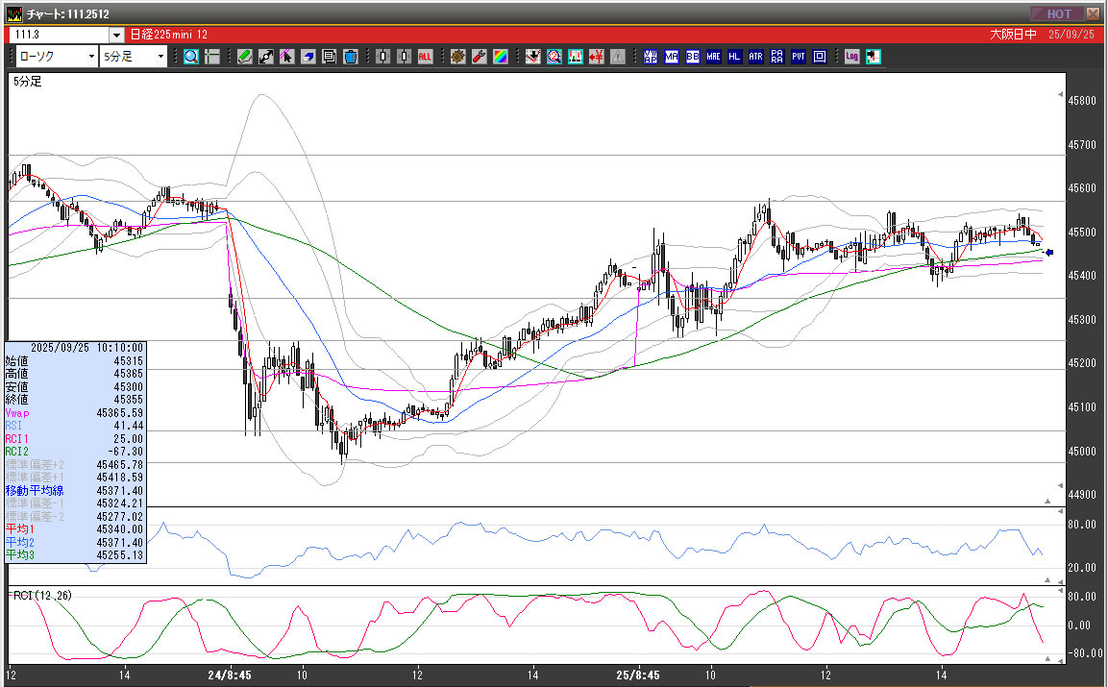Click the HOT button in title bar
This screenshot has height=687, width=1108.
click(1058, 13)
